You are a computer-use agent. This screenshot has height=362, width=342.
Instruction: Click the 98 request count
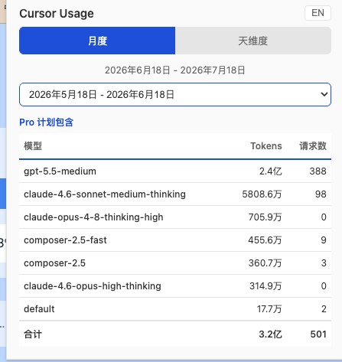click(321, 194)
